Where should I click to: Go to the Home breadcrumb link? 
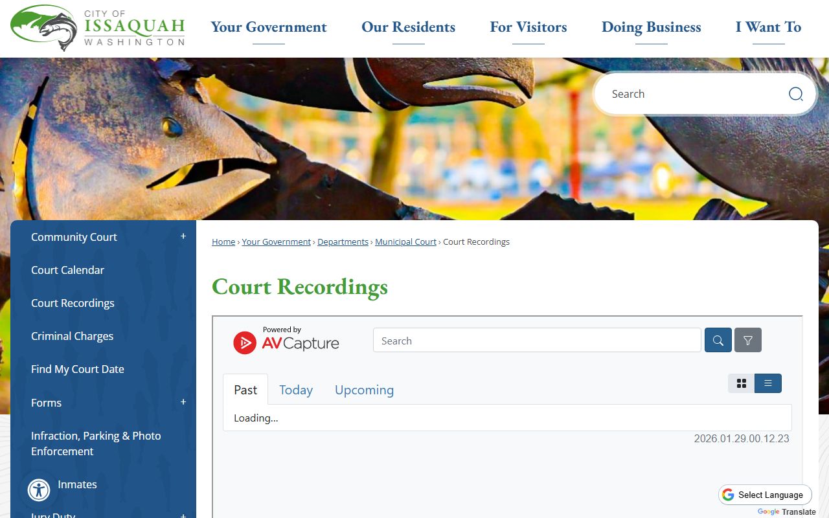click(x=223, y=242)
